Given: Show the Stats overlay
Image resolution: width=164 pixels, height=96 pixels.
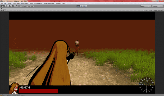Looking at the screenshot, I should point(155,11).
